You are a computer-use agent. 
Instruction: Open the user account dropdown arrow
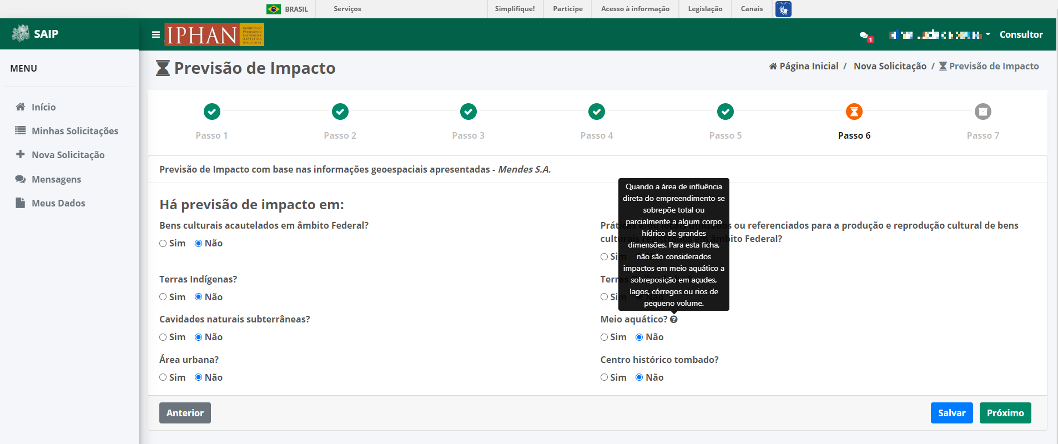988,34
